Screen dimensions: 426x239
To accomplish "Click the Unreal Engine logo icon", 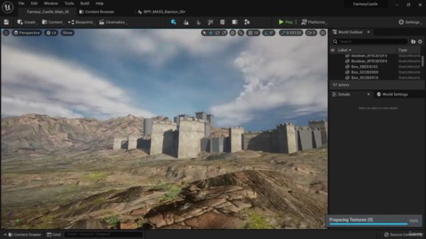I will click(7, 7).
